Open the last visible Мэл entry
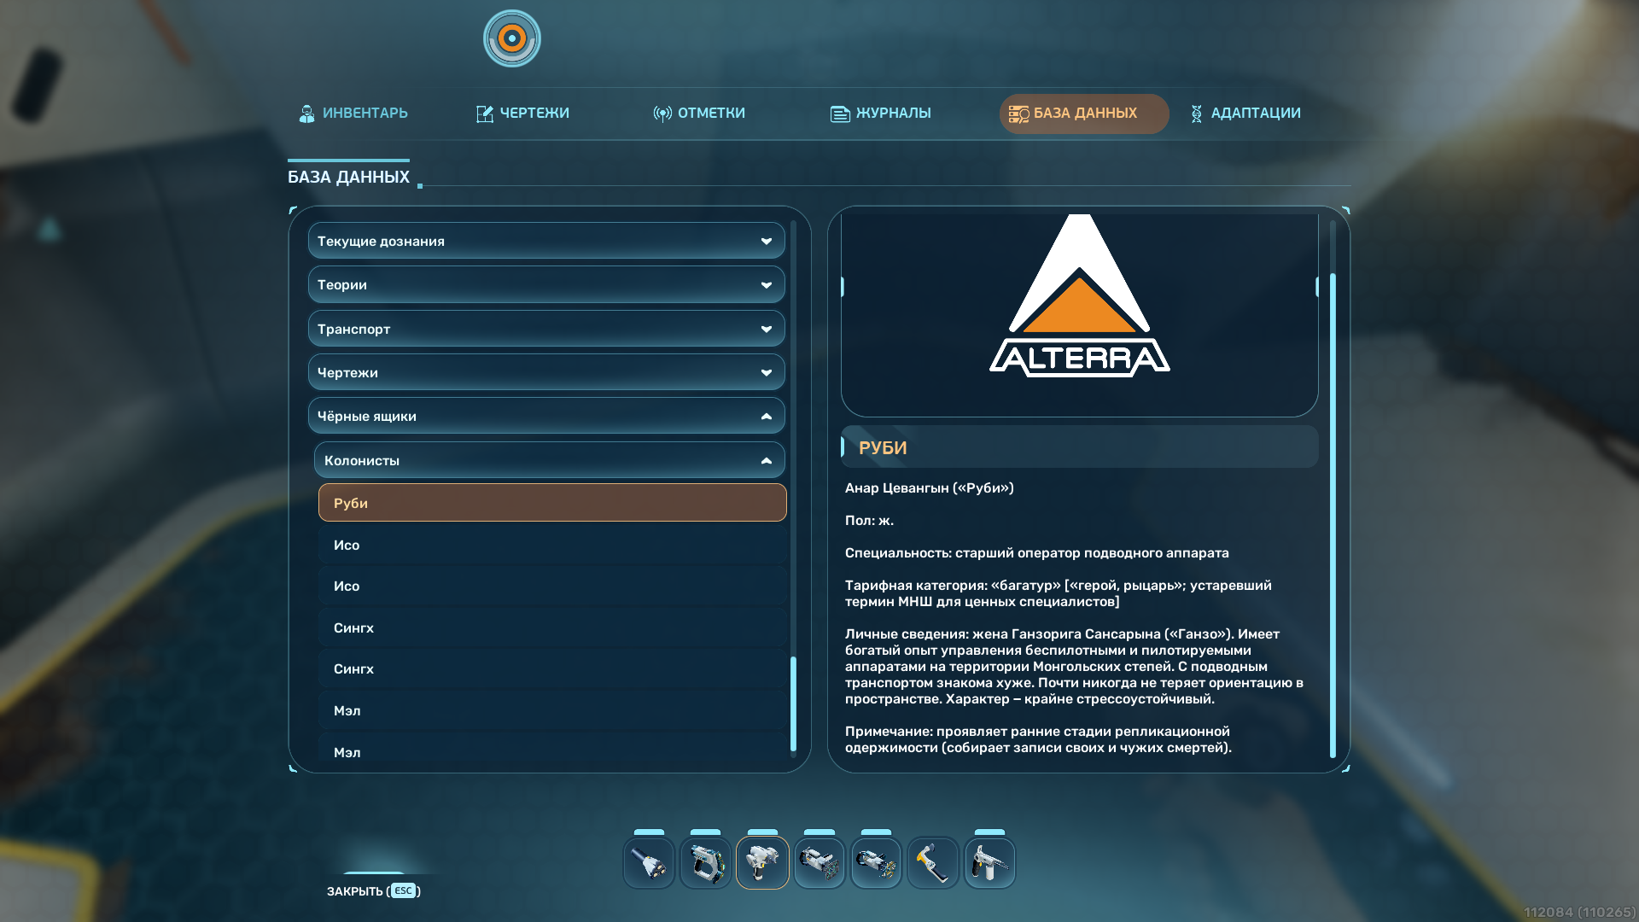Viewport: 1639px width, 922px height. point(552,749)
